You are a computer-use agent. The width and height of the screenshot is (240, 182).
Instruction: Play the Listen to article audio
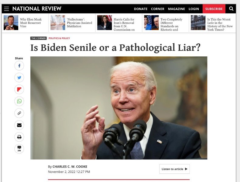tap(174, 169)
